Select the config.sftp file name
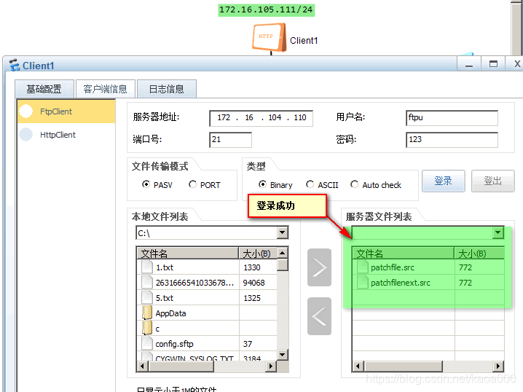Viewport: 523px width, 392px height. (x=174, y=344)
